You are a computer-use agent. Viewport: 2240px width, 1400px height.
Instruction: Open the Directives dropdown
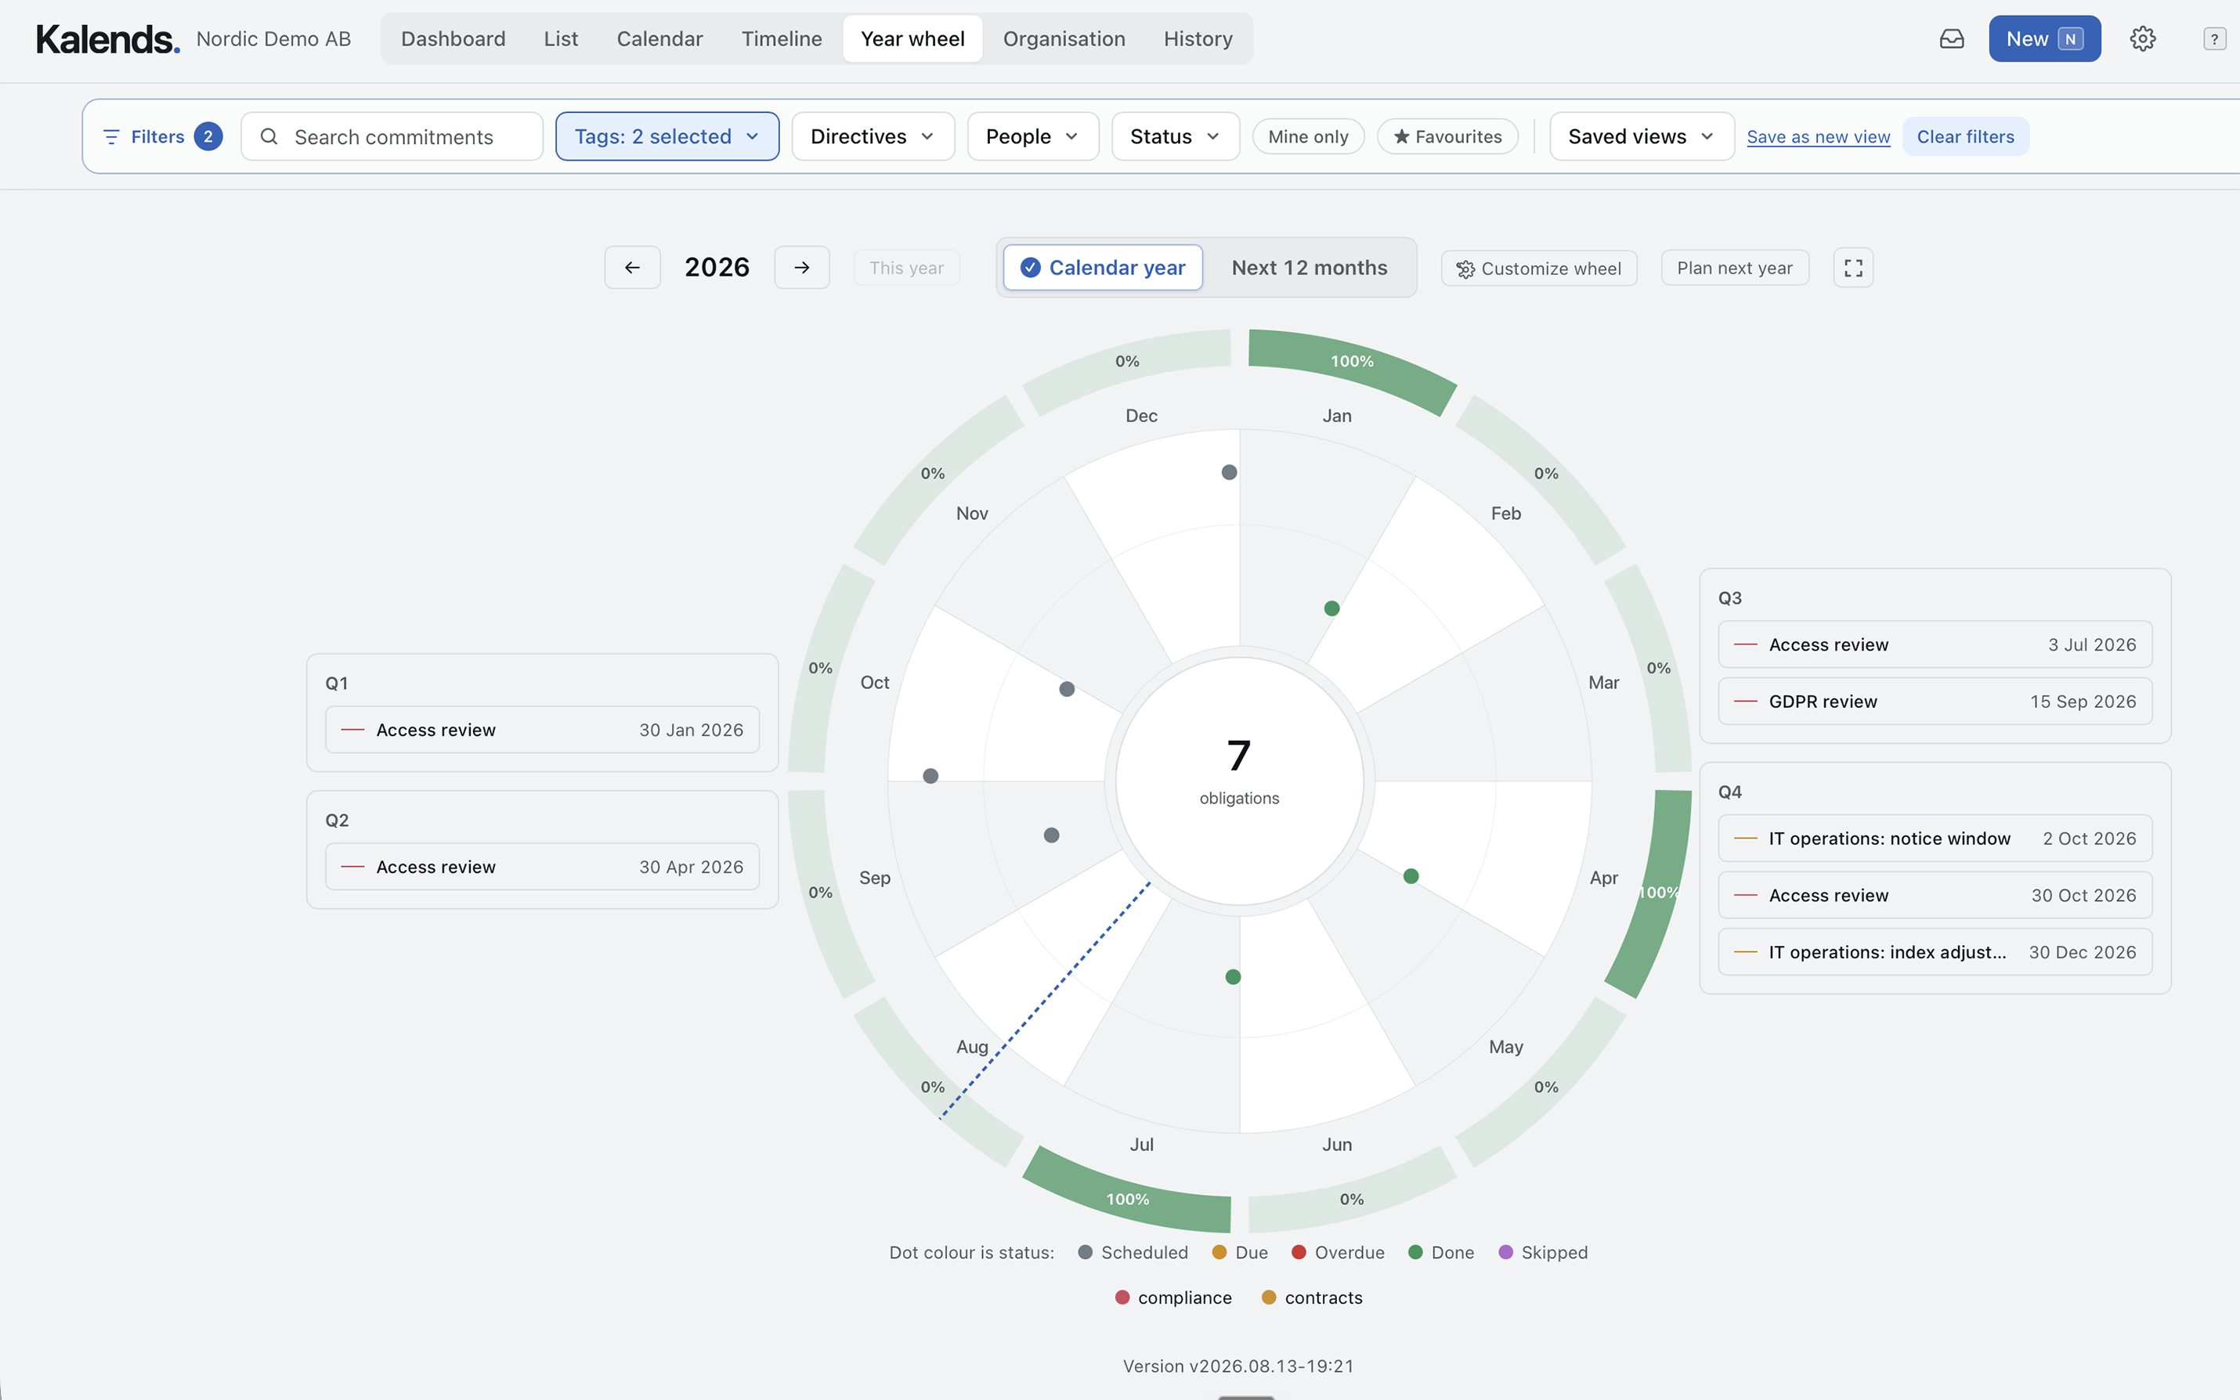pos(873,136)
